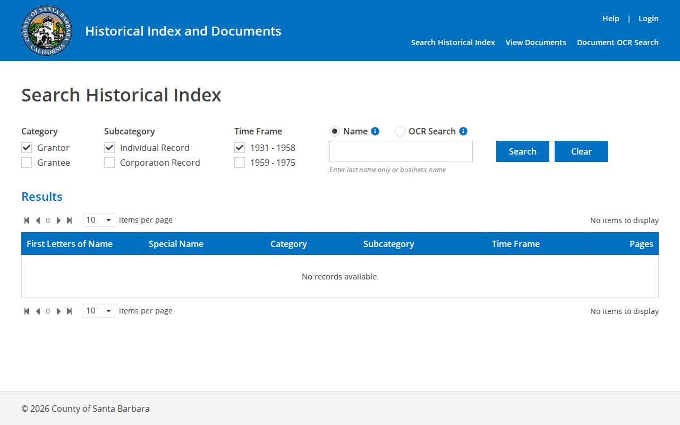Uncheck Individual Record subcategory
Viewport: 680px width, 425px height.
click(x=109, y=148)
